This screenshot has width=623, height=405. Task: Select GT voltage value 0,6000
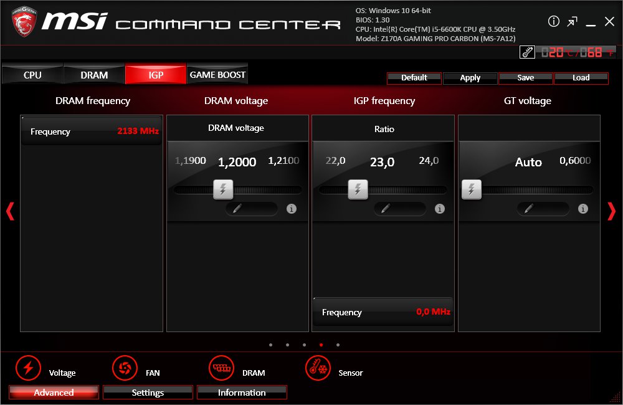[575, 161]
